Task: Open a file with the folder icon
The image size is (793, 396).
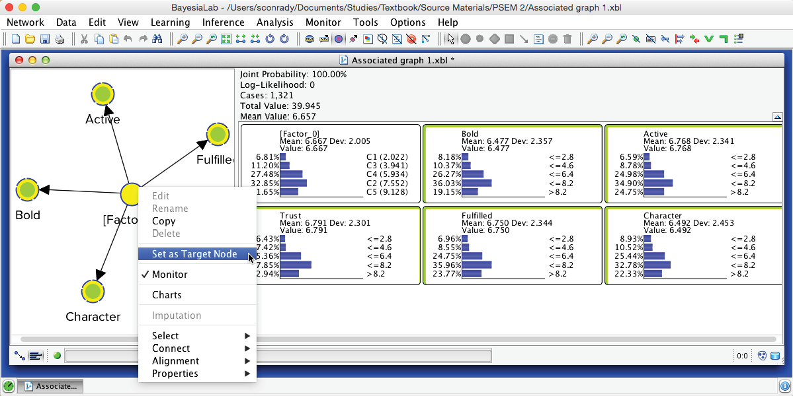Action: [x=30, y=39]
